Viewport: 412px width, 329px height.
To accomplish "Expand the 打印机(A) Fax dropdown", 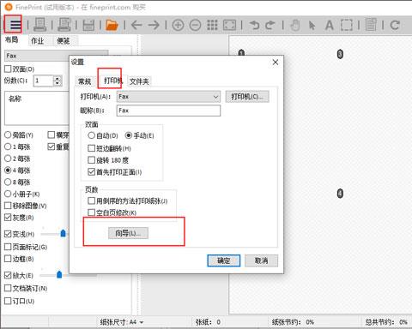I will (x=168, y=97).
